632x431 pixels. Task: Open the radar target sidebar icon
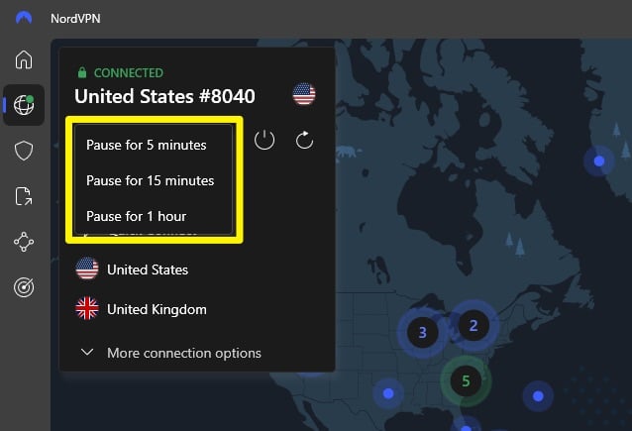click(x=24, y=287)
